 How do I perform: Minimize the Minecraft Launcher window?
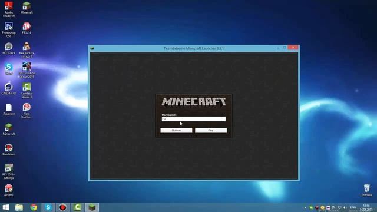click(x=278, y=48)
